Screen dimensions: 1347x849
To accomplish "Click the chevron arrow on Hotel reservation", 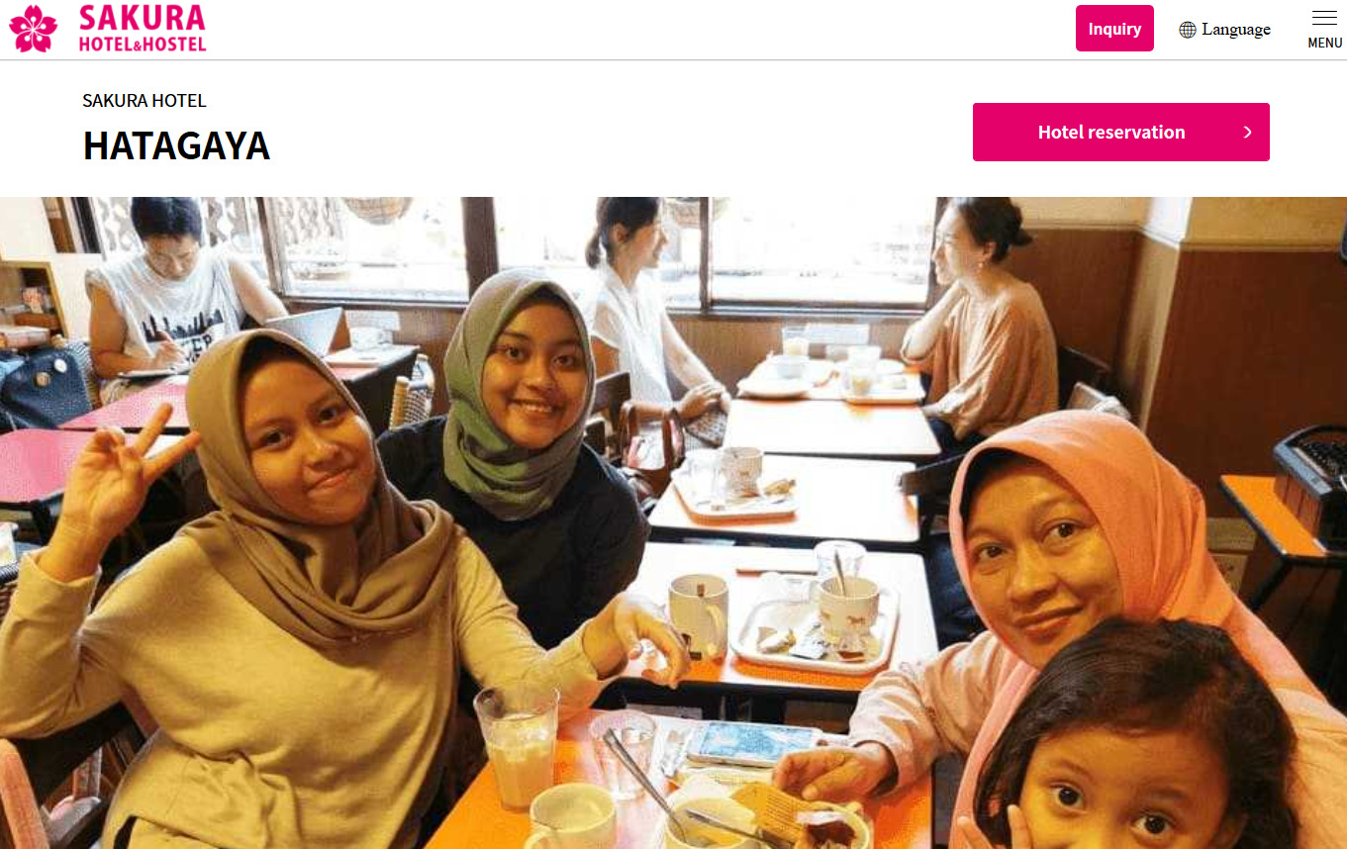I will point(1247,133).
